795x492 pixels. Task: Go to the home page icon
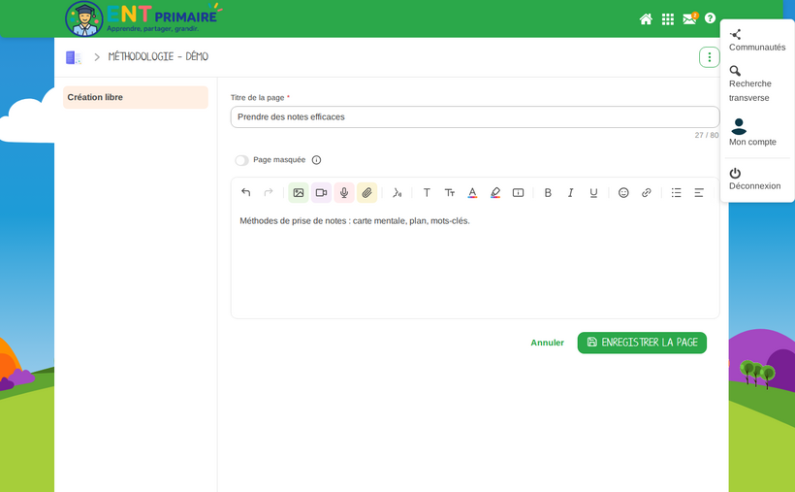[646, 18]
